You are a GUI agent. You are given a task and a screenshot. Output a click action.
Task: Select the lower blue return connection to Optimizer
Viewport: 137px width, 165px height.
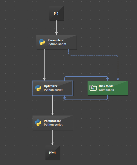86,100
